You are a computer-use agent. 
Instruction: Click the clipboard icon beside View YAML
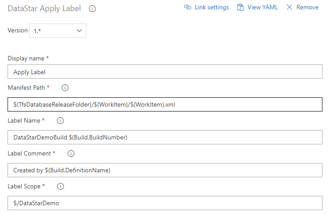click(240, 8)
